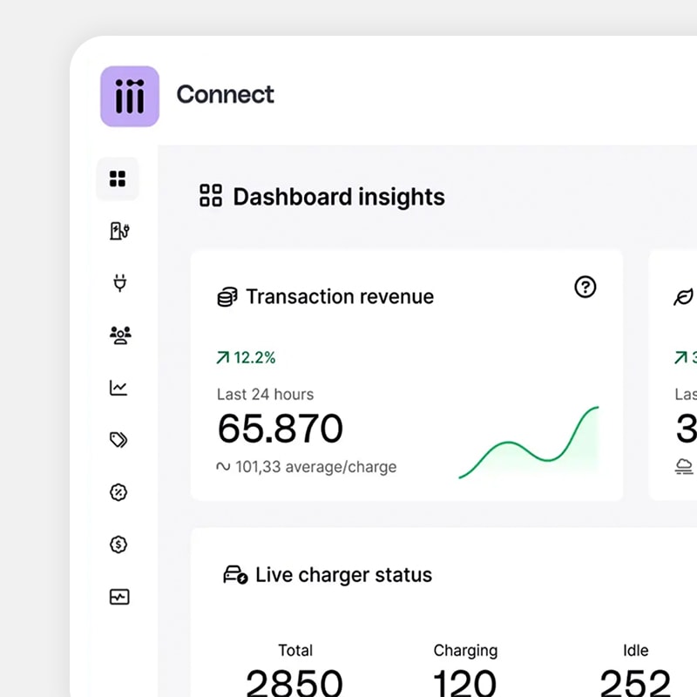697x697 pixels.
Task: Open the activity monitor sidebar icon
Action: point(119,597)
